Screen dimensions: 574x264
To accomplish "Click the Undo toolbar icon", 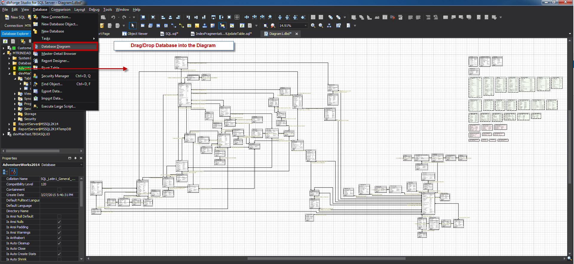I will tap(113, 17).
